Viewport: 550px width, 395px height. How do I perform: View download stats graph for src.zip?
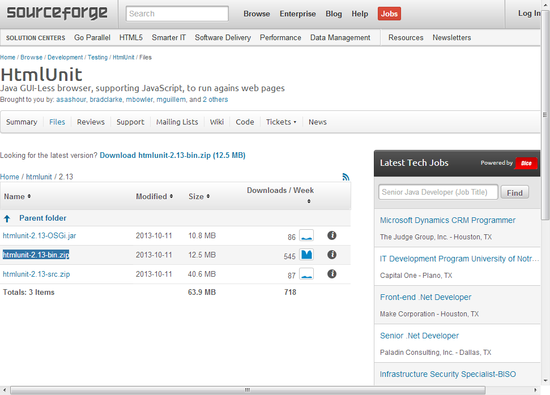click(x=306, y=274)
